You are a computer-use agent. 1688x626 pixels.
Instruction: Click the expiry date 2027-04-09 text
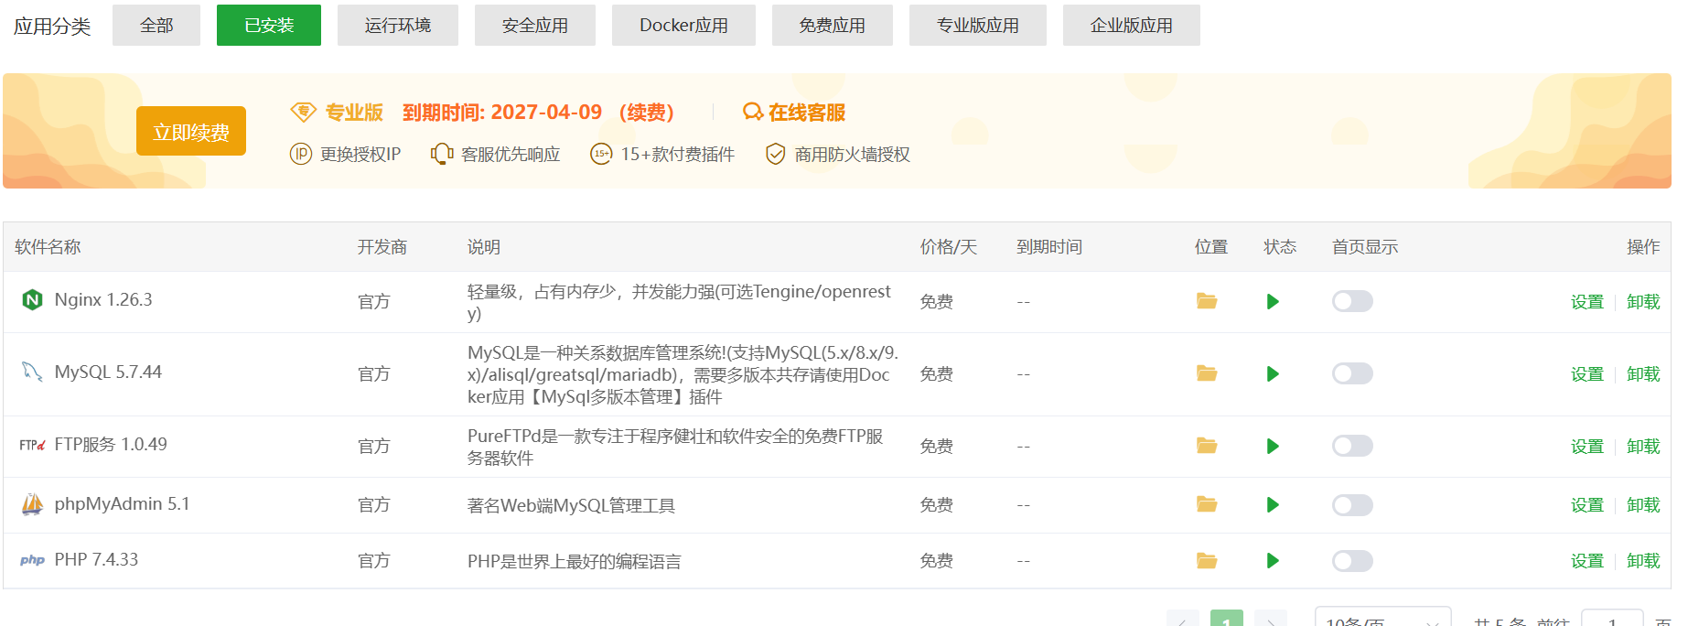546,112
